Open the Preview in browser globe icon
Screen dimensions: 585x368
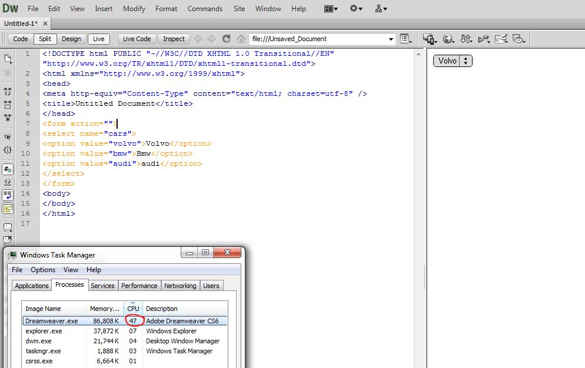click(448, 39)
